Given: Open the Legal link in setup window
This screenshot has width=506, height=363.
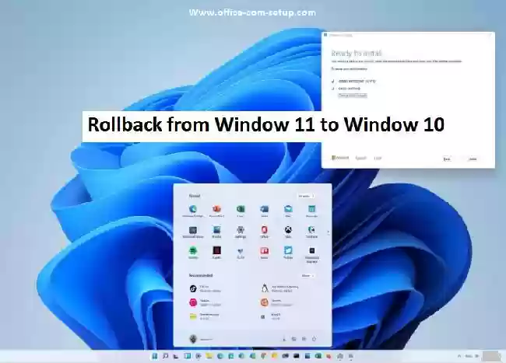Looking at the screenshot, I should pyautogui.click(x=378, y=158).
